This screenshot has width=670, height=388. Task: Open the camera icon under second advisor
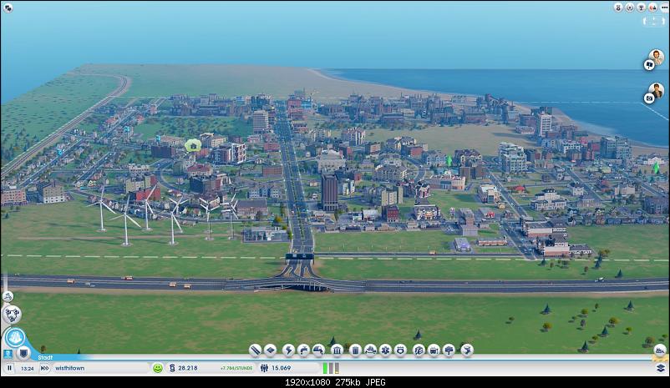(x=649, y=98)
